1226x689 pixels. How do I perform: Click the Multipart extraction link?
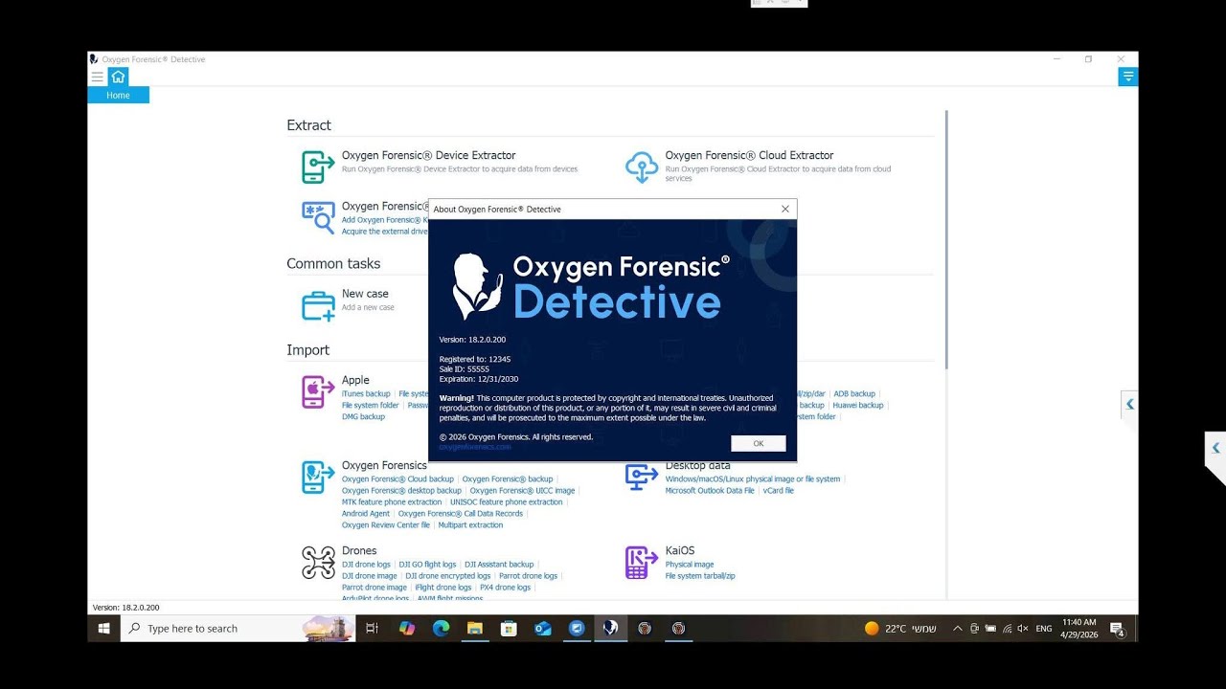point(470,524)
